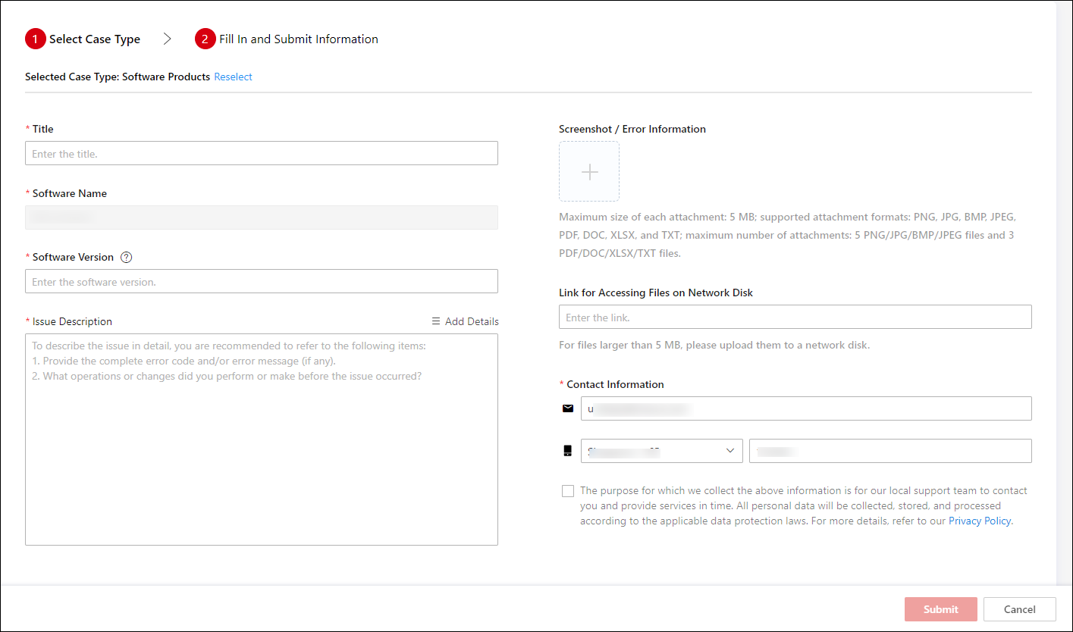
Task: Click the arrow between step 1 and step 2
Action: click(x=168, y=39)
